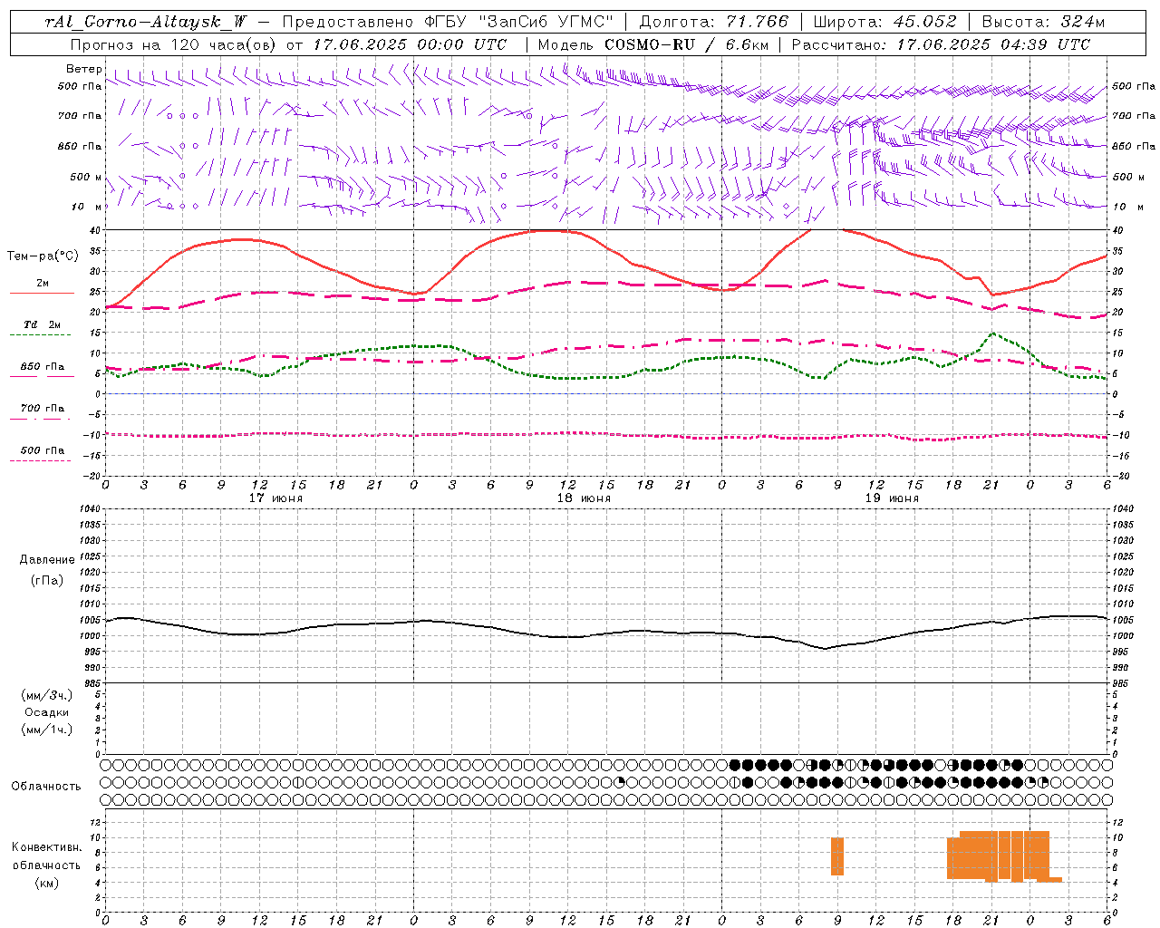Screen dimensions: 1160x928
Task: Click the 17 июня date label
Action: [275, 498]
